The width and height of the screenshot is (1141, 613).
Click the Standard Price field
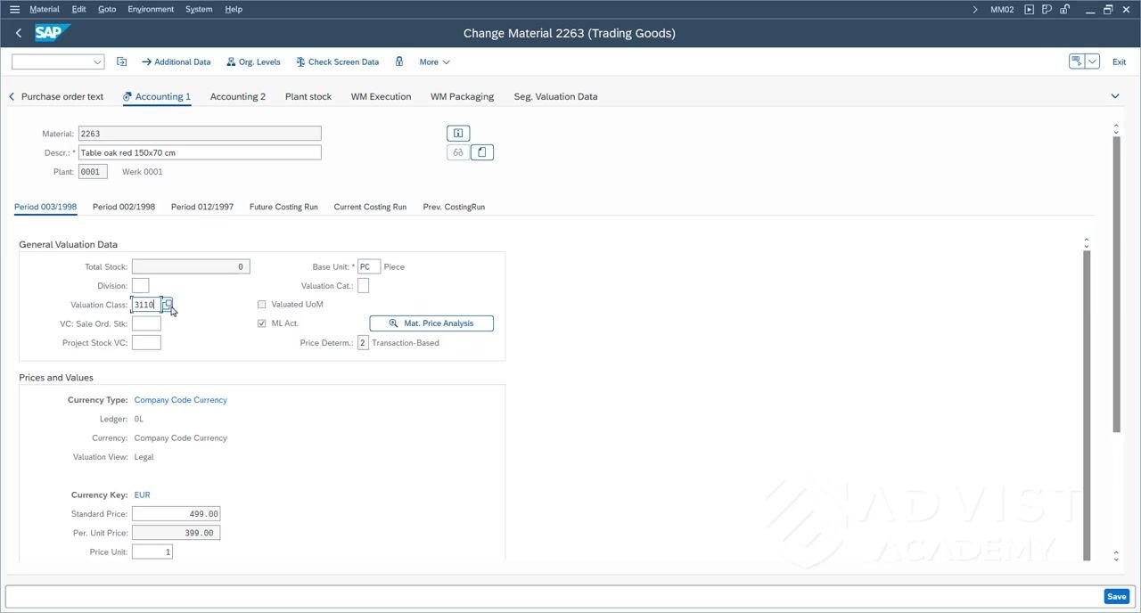point(176,514)
